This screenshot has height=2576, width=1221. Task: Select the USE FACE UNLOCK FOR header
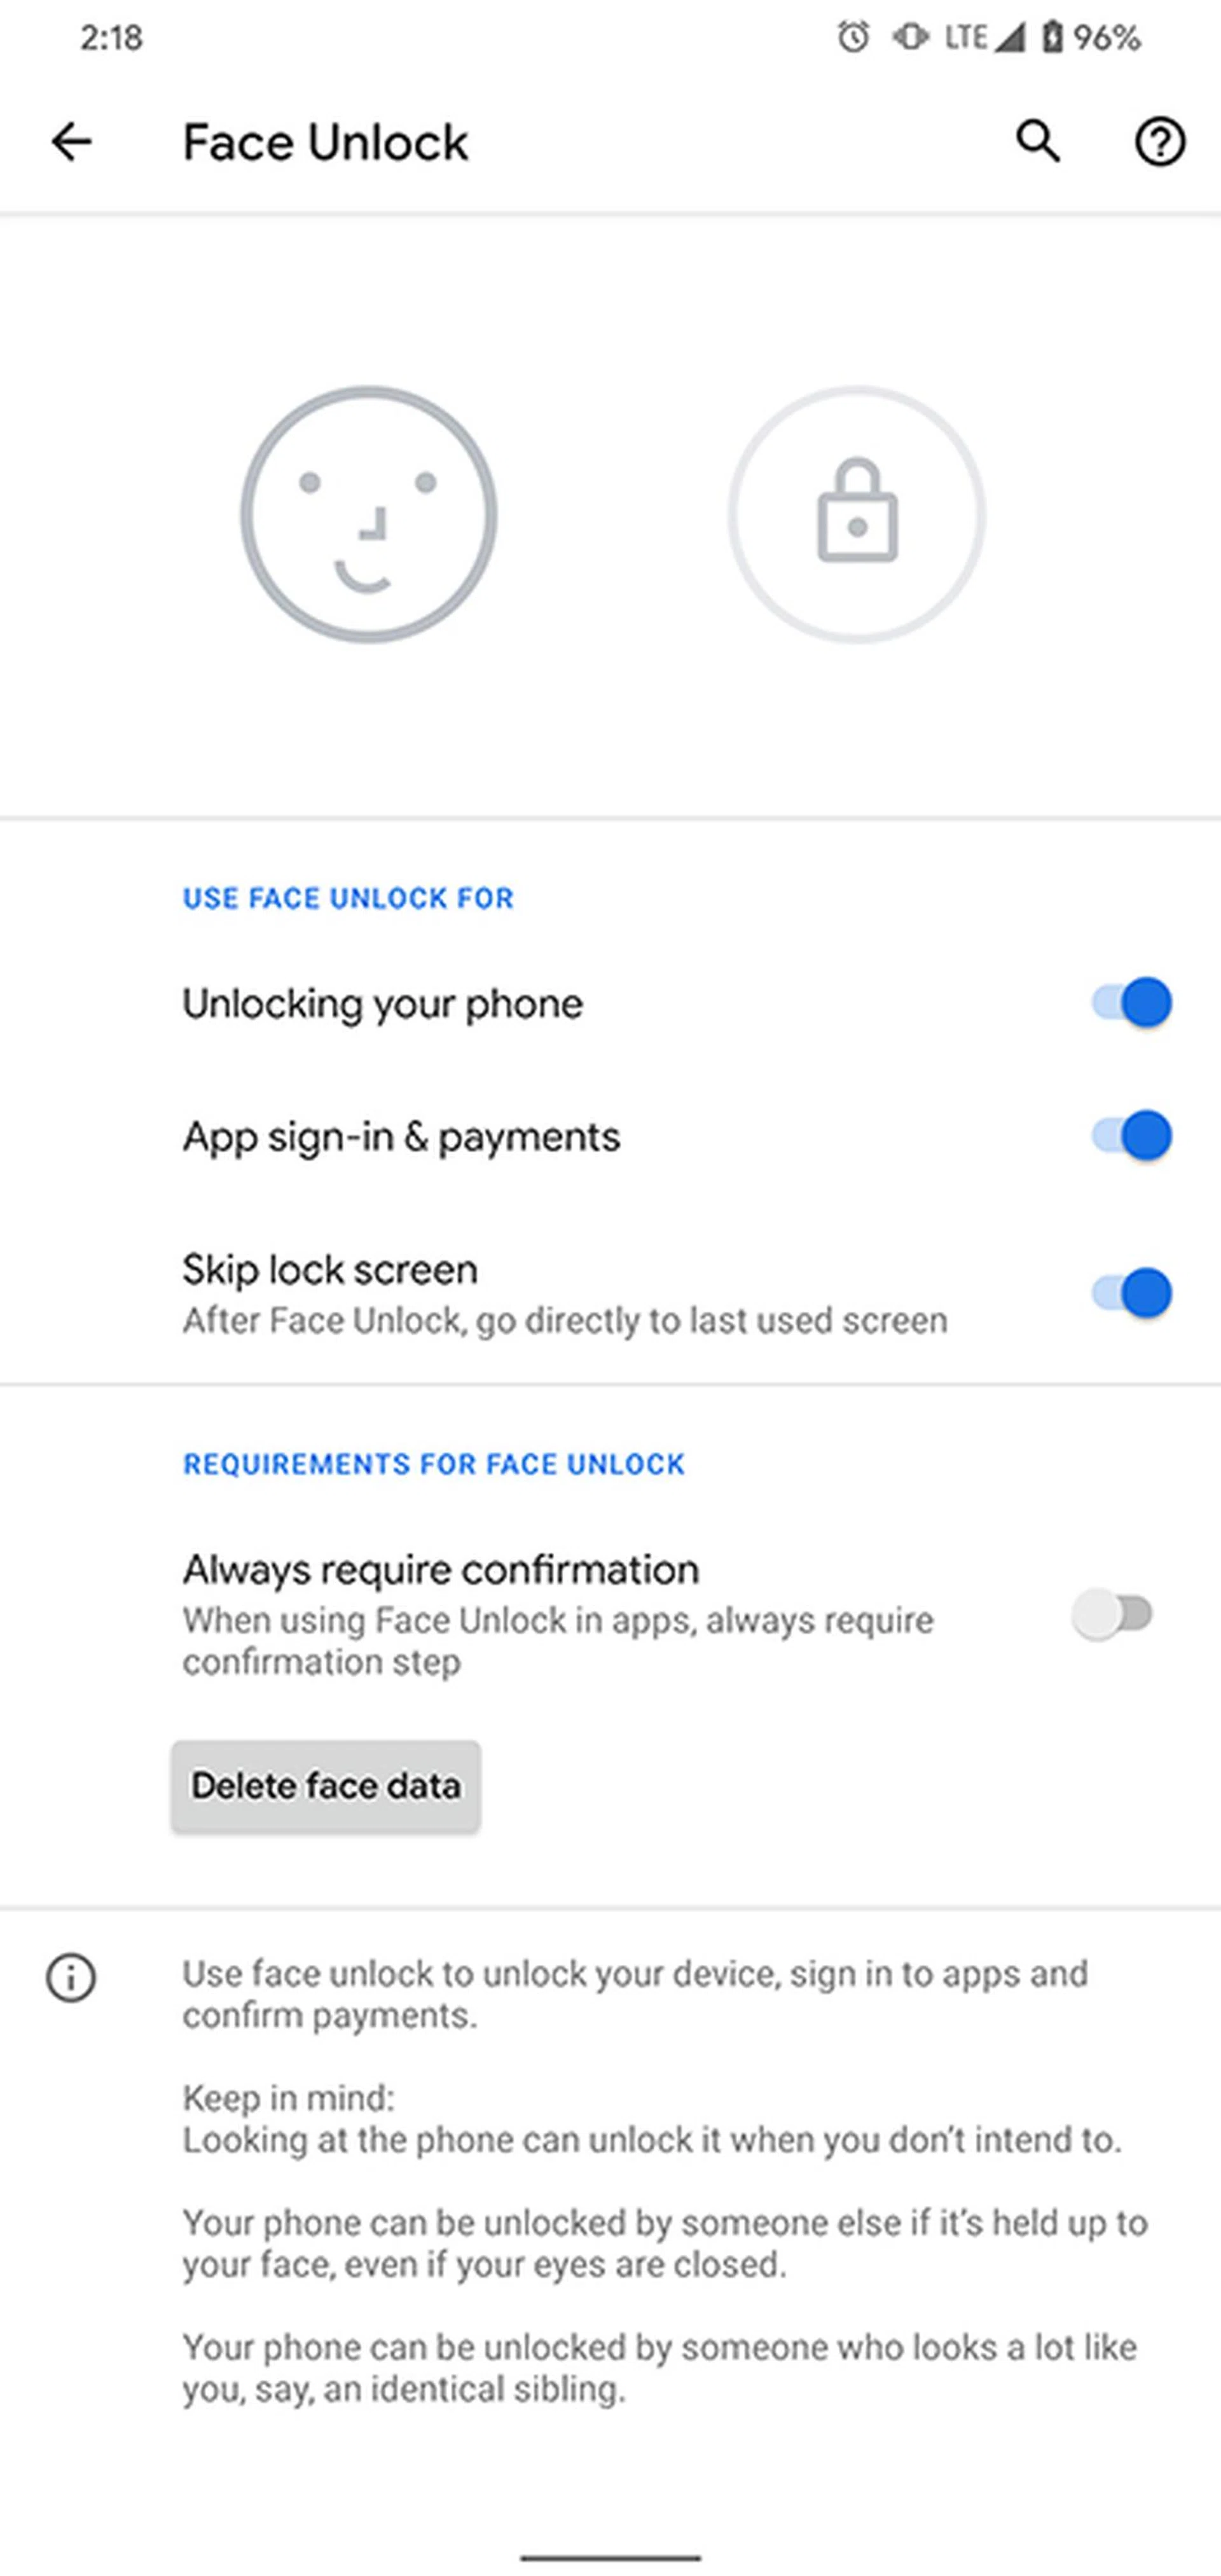(x=347, y=897)
